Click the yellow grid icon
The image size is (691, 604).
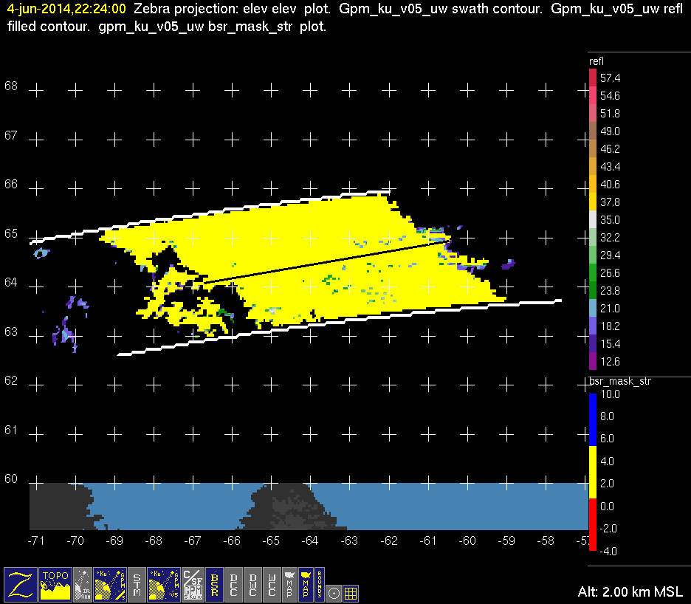point(351,591)
